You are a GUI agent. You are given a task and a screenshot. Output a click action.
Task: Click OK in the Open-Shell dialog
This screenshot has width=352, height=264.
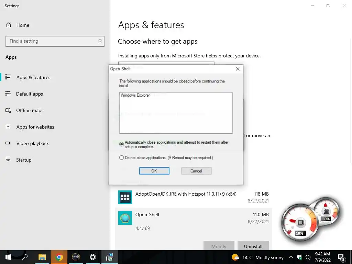point(154,171)
